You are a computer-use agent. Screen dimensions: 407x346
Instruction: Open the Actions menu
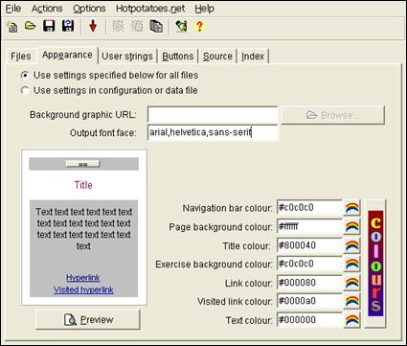click(47, 9)
